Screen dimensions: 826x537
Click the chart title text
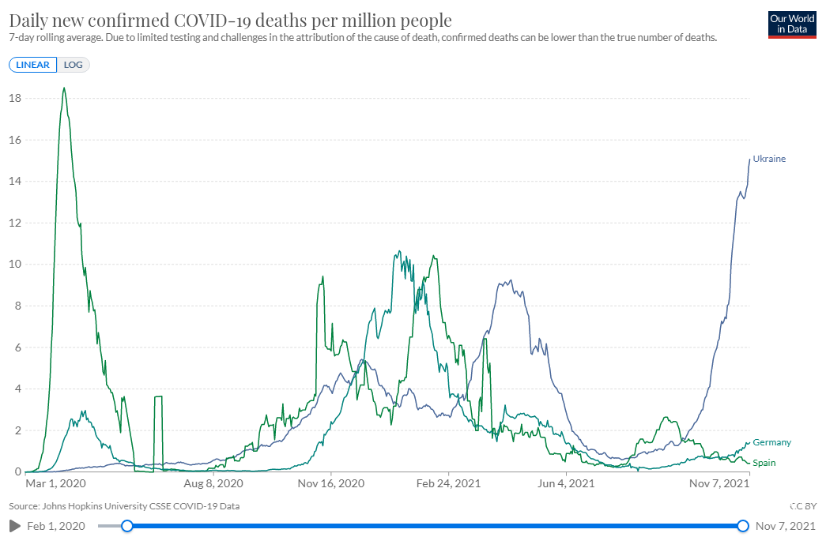click(230, 20)
